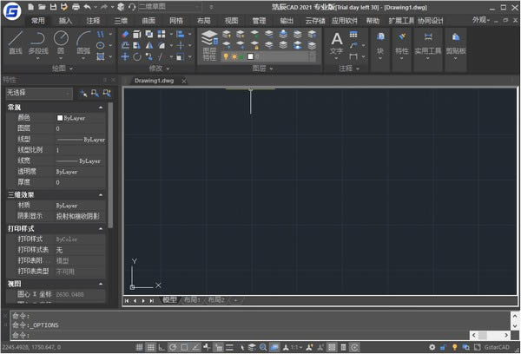
Task: Toggle snap mode in status bar
Action: pyautogui.click(x=140, y=347)
